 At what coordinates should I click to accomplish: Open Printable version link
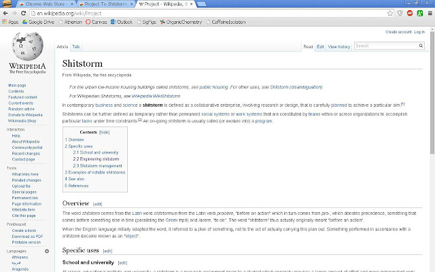[x=26, y=242]
